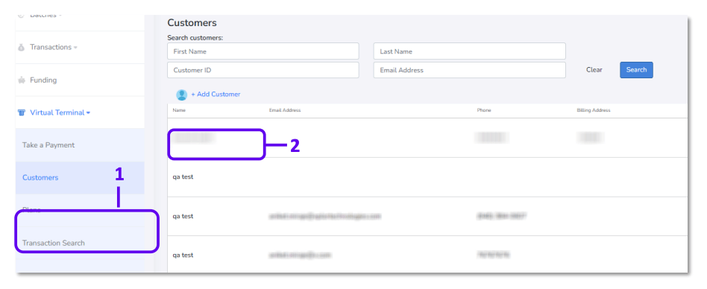Click the Customer ID input field
The image size is (707, 289).
(x=263, y=70)
